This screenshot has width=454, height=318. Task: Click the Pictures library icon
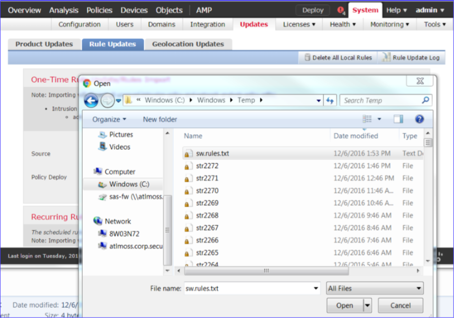point(103,135)
